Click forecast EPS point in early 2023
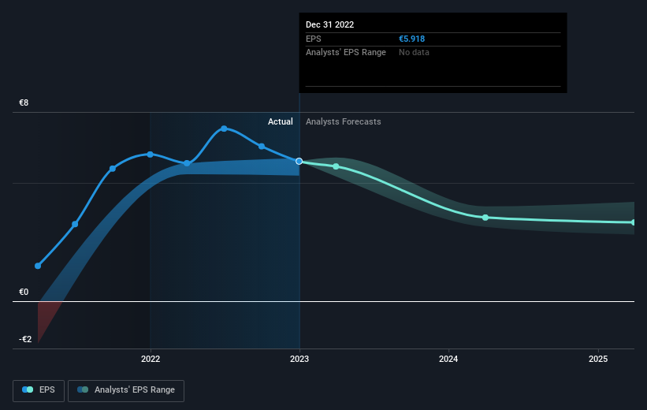This screenshot has height=410, width=647. pos(336,166)
